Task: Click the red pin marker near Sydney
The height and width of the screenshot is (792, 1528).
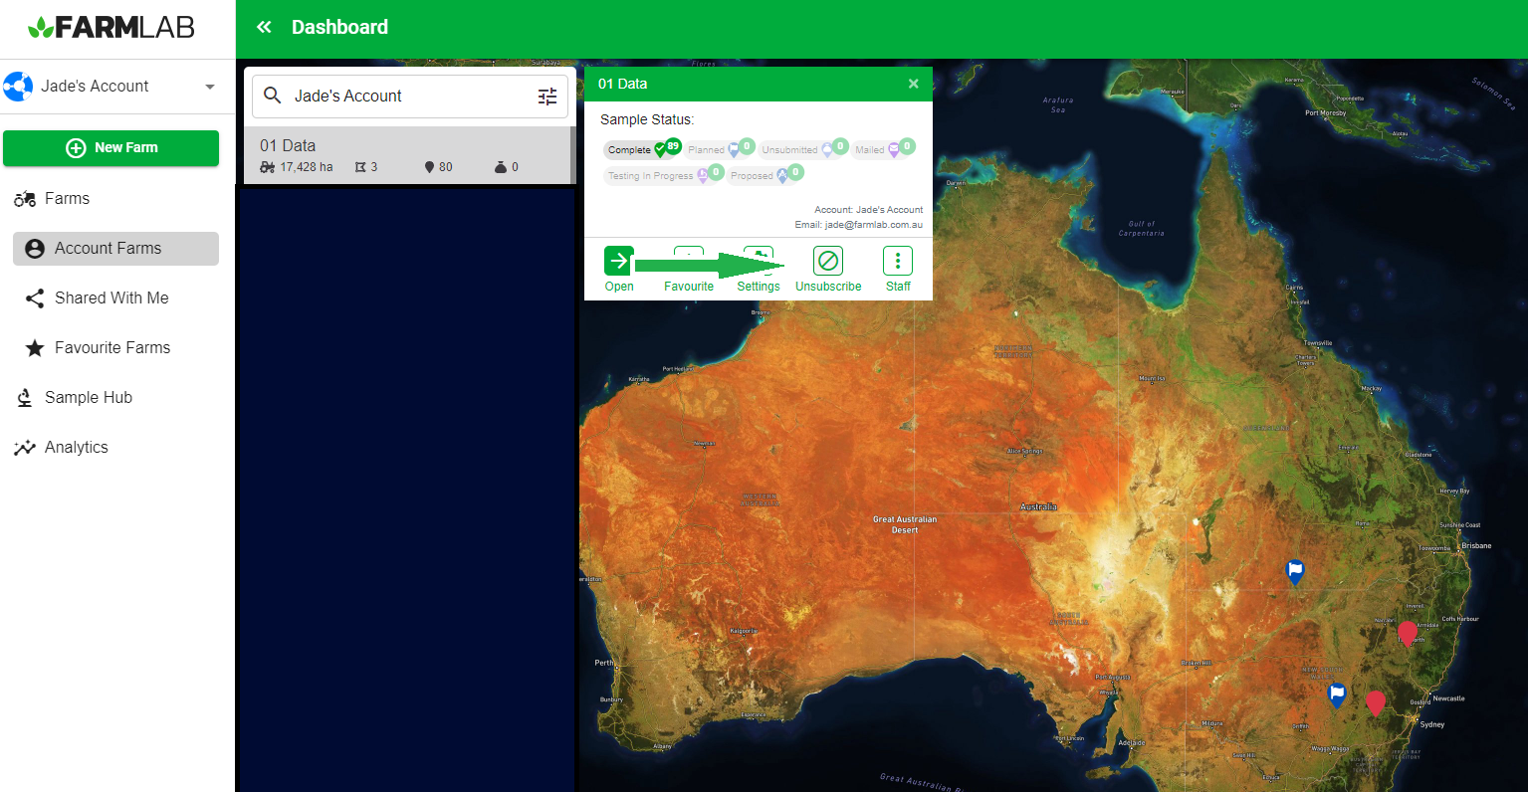Action: pos(1375,702)
